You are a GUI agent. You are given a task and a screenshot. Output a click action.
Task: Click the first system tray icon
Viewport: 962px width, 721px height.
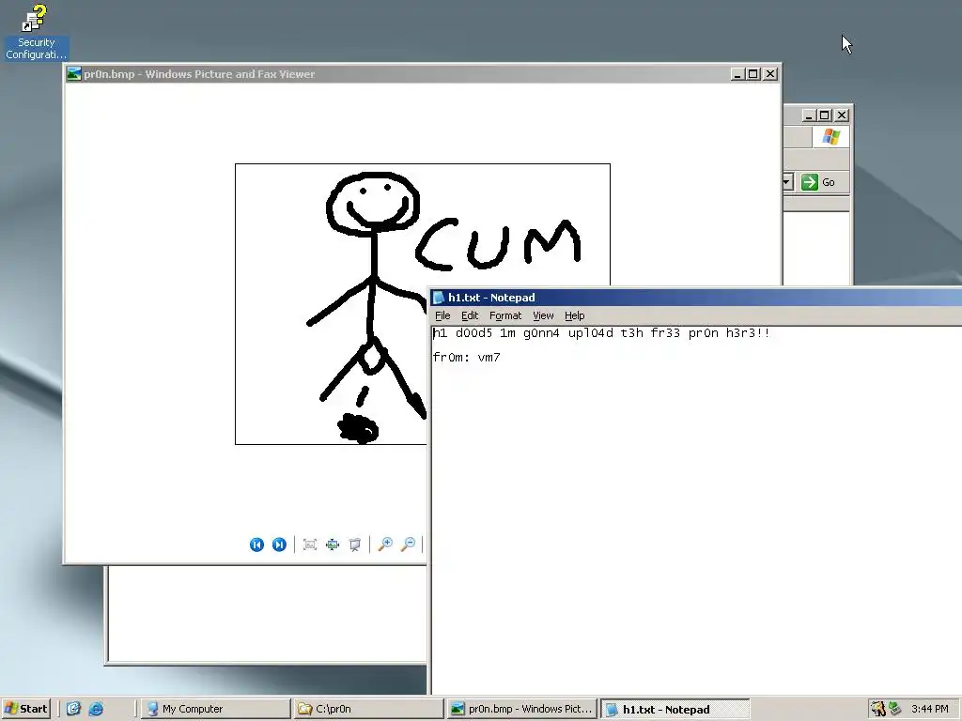point(878,709)
